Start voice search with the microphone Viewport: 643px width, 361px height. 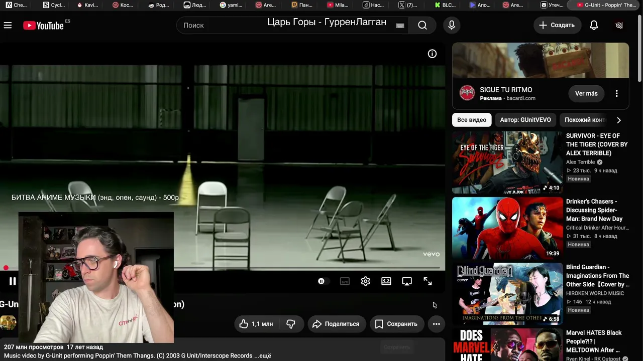(452, 25)
